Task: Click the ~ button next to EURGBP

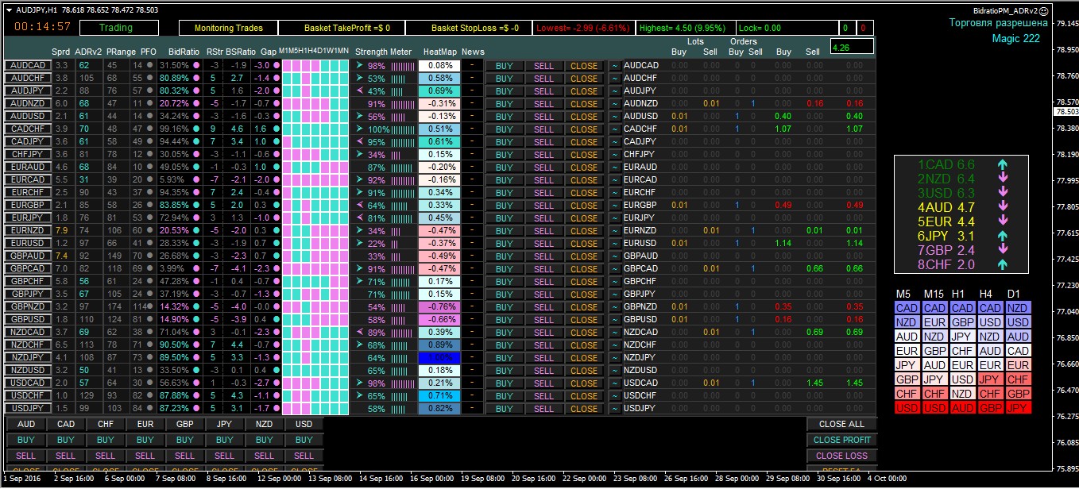Action: click(614, 205)
